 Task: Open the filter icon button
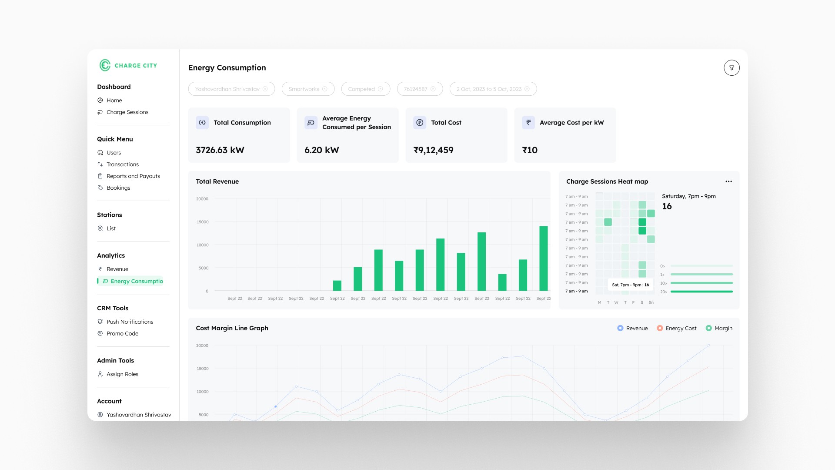(x=731, y=68)
